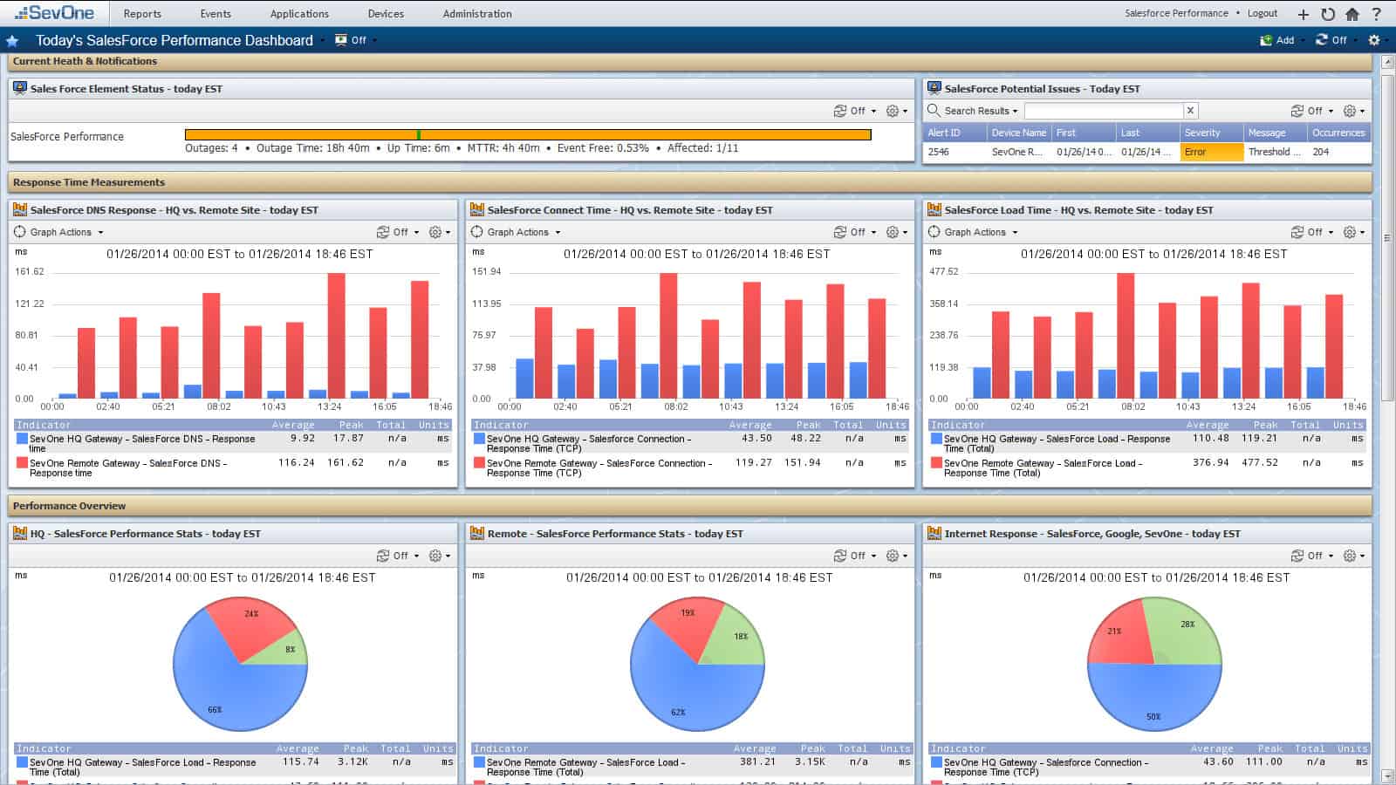
Task: Click the plus icon in top bar
Action: coord(1303,14)
